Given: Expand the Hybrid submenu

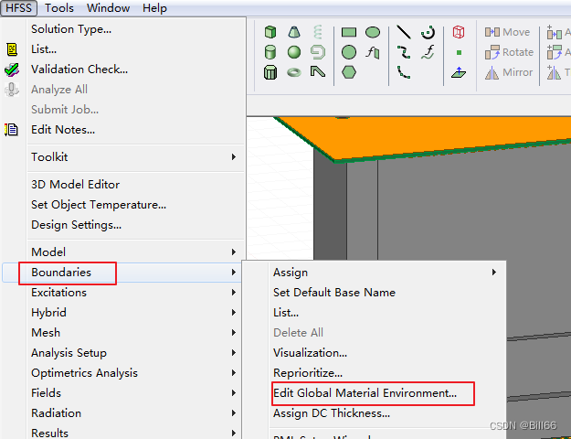Looking at the screenshot, I should coord(122,313).
